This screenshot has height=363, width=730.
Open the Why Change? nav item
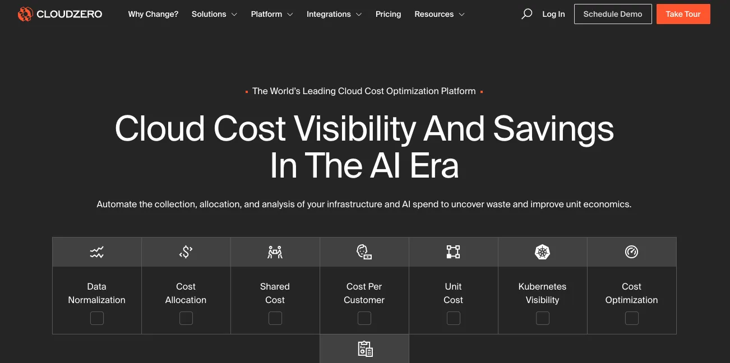153,14
